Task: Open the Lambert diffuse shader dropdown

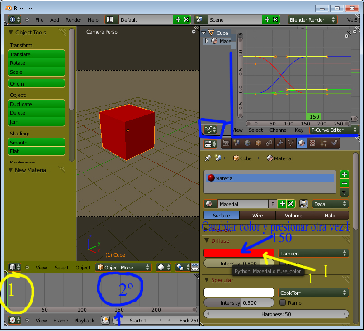Action: tap(313, 253)
